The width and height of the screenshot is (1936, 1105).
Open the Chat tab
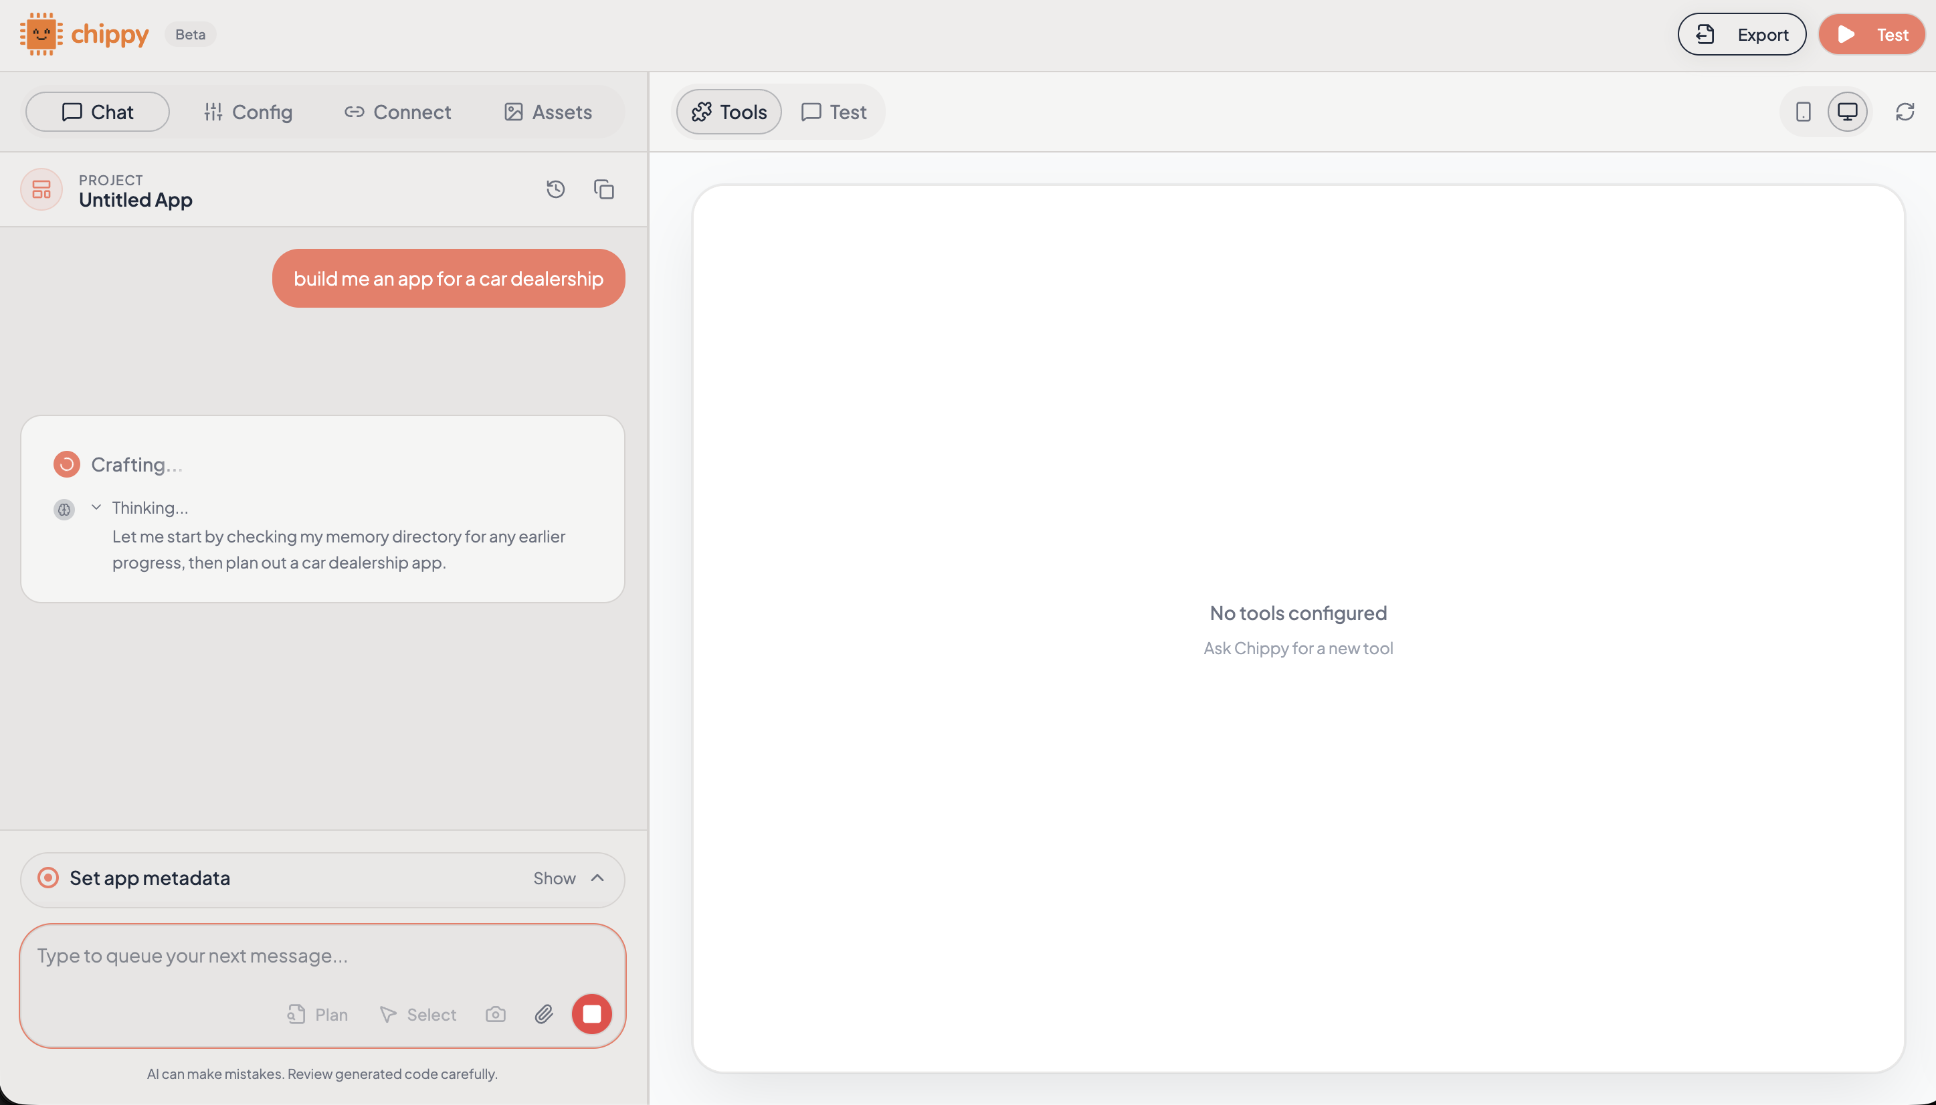(x=98, y=112)
